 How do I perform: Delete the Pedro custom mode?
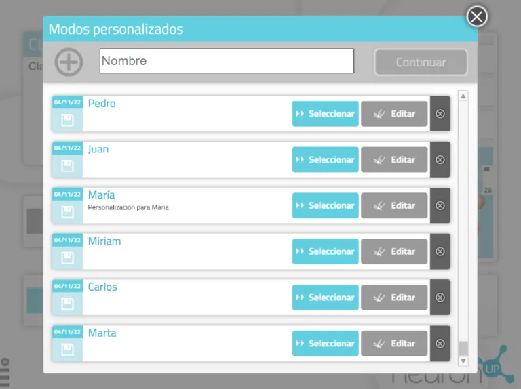pyautogui.click(x=440, y=114)
